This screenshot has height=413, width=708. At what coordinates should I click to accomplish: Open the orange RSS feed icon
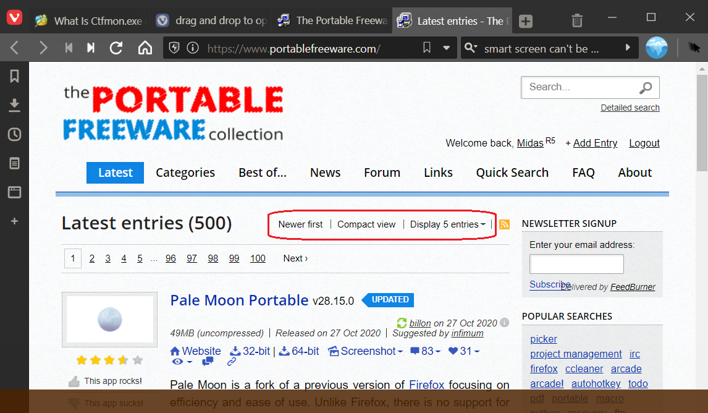coord(504,224)
